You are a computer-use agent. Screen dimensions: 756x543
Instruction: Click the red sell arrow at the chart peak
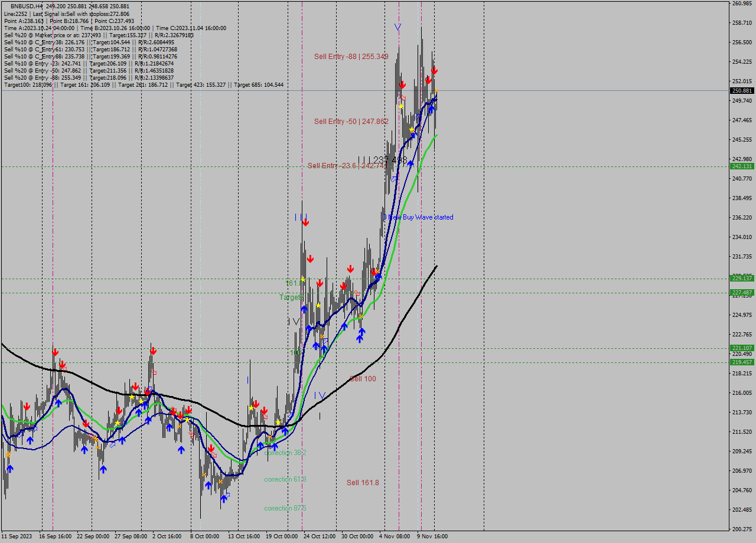pos(435,70)
